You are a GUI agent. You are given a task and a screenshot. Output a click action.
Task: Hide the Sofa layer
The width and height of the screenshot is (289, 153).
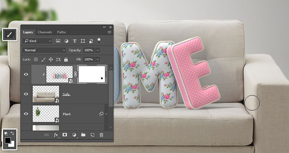click(26, 94)
